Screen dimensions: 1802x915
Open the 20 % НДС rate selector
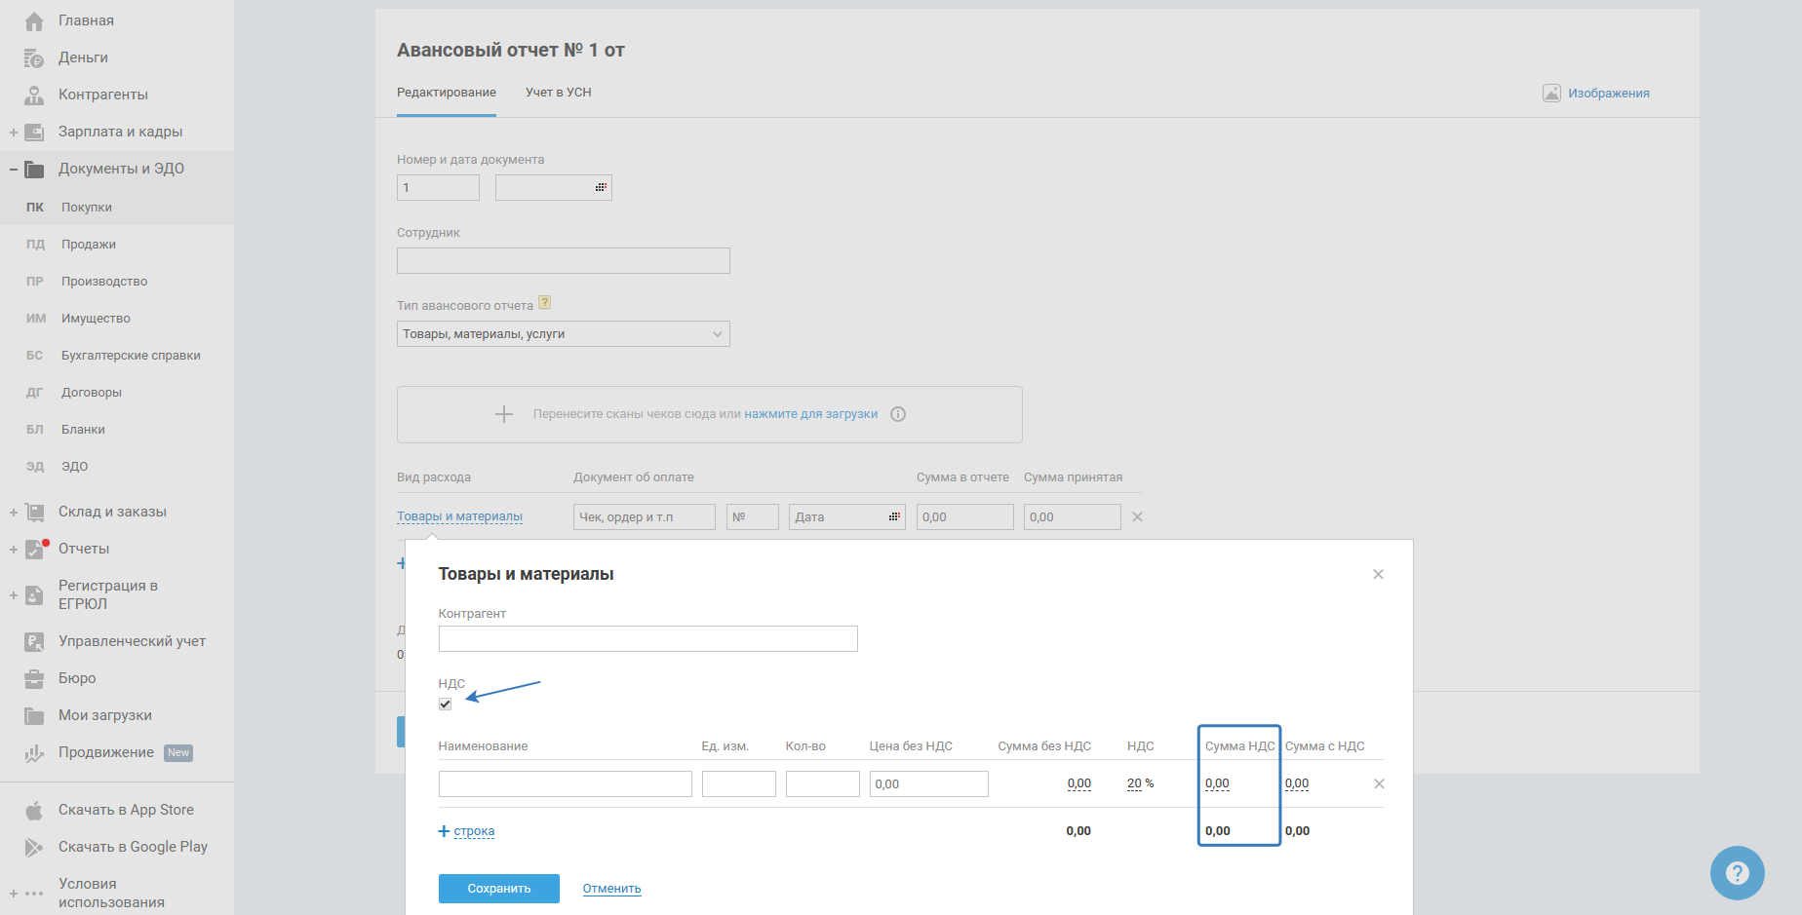(x=1141, y=783)
